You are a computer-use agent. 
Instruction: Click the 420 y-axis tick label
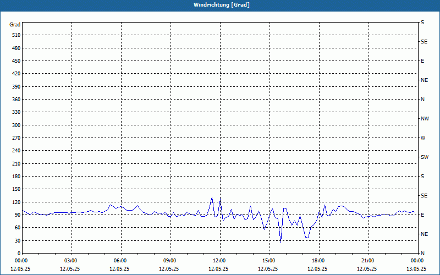pyautogui.click(x=16, y=74)
